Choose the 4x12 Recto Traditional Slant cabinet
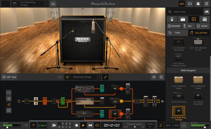The image size is (211, 129). point(179,60)
